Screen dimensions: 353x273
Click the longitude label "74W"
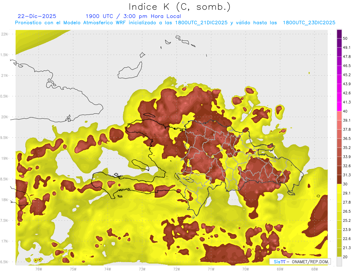pos(107,269)
